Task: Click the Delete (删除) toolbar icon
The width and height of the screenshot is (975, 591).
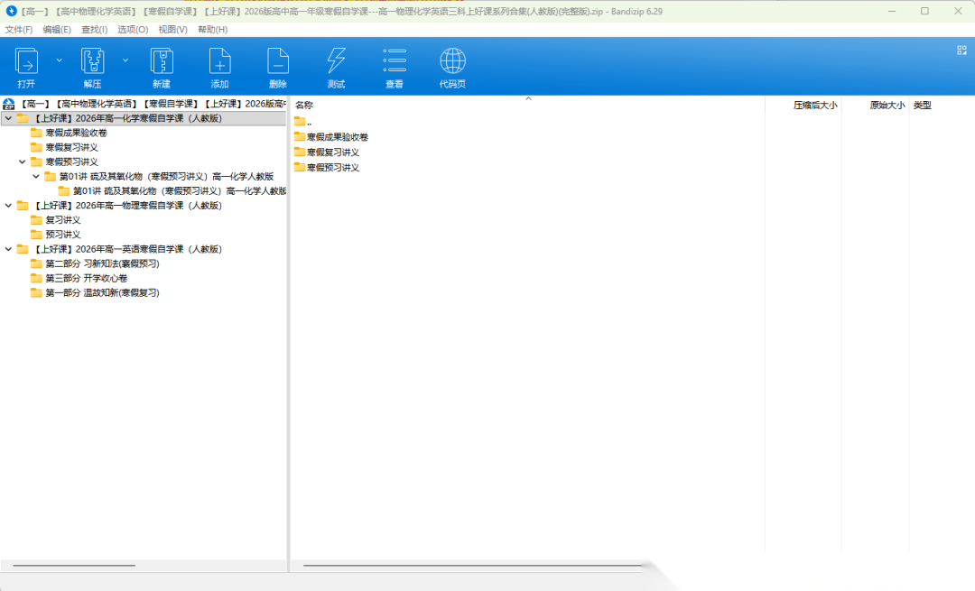Action: point(278,61)
